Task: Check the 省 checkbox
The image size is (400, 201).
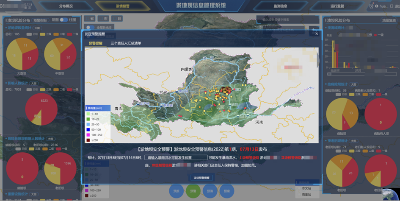Action: coord(88,18)
